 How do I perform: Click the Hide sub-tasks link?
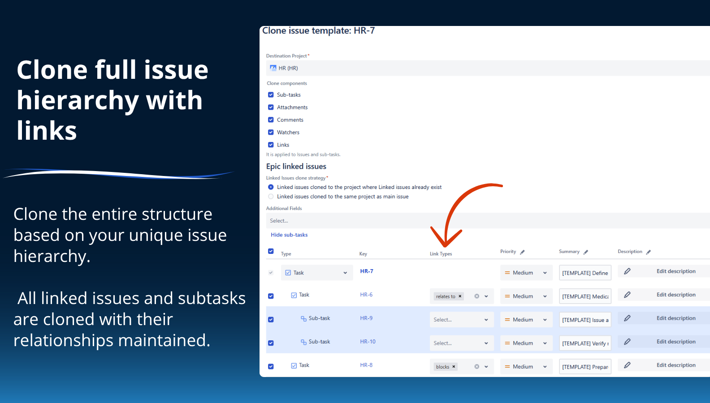point(289,235)
